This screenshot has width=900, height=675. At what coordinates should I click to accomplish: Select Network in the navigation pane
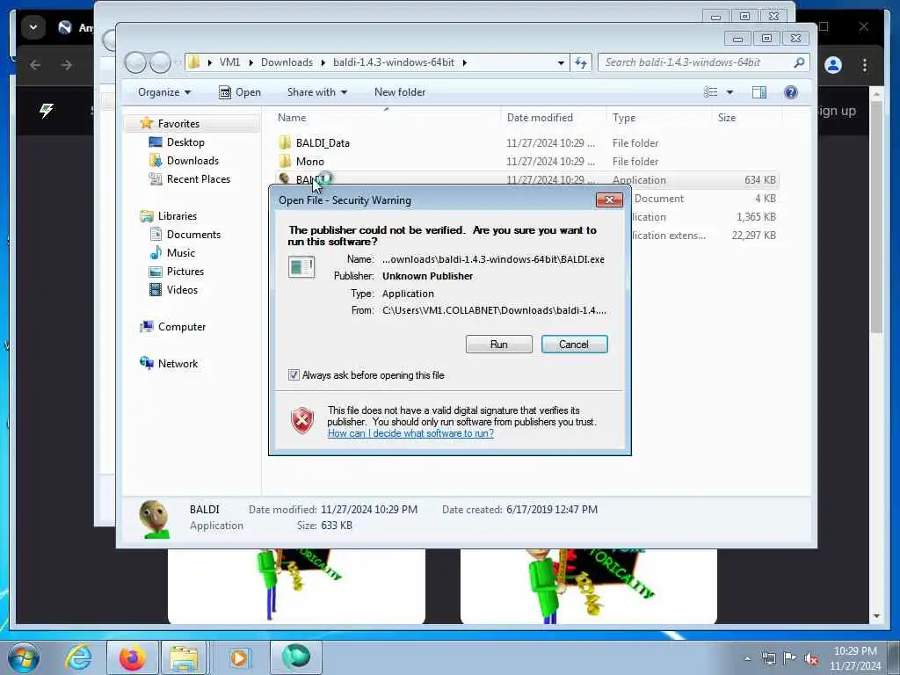(x=178, y=364)
